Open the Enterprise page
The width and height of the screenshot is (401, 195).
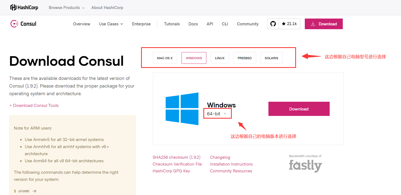coord(141,24)
